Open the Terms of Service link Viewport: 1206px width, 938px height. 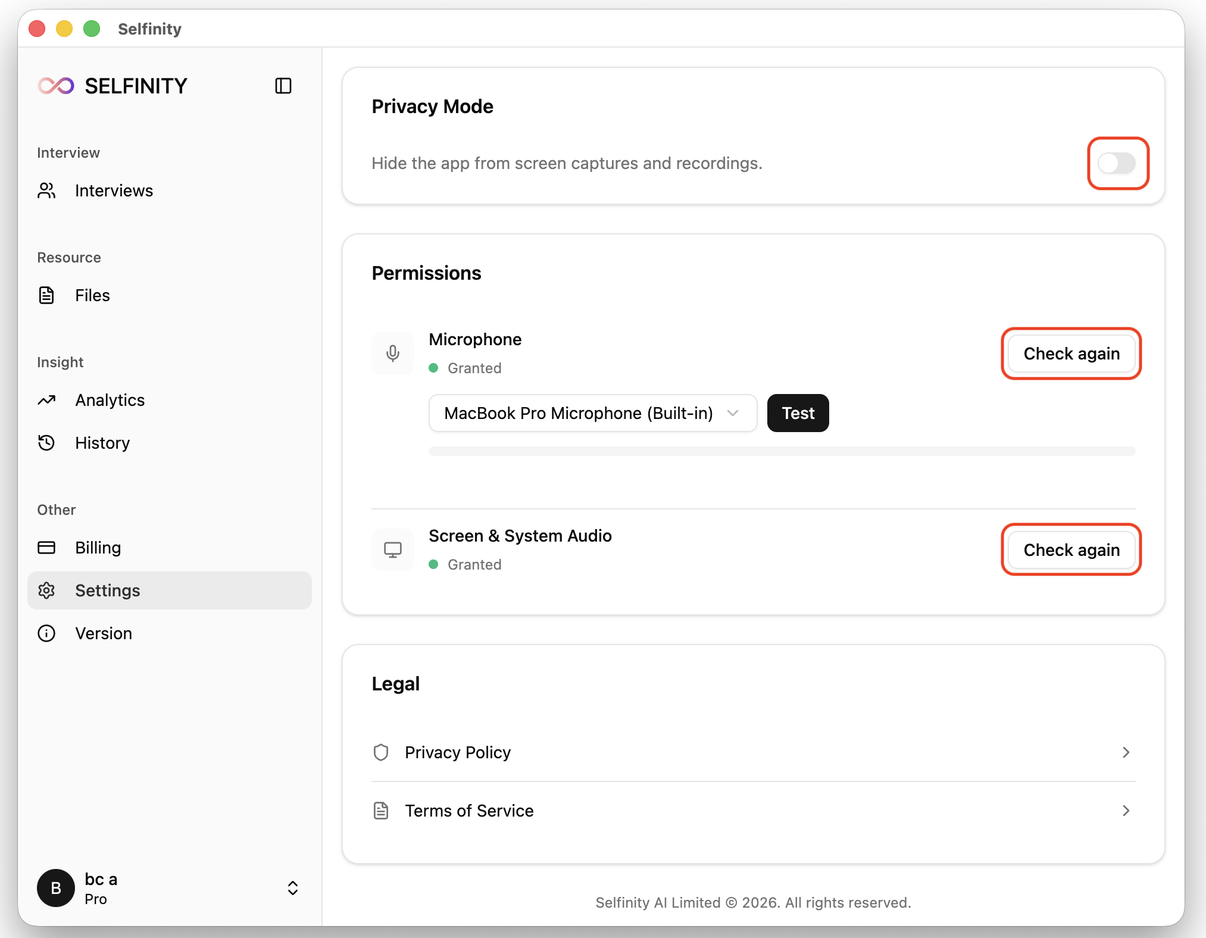[x=754, y=811]
